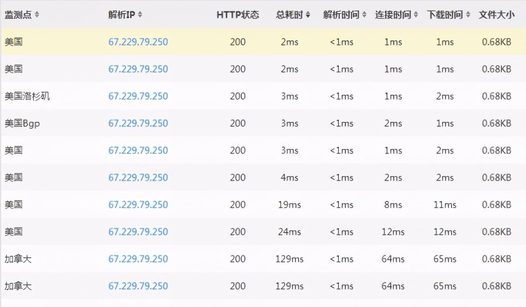This screenshot has width=526, height=307.
Task: Sort by 解析时间 column arrow icon
Action: click(x=364, y=15)
